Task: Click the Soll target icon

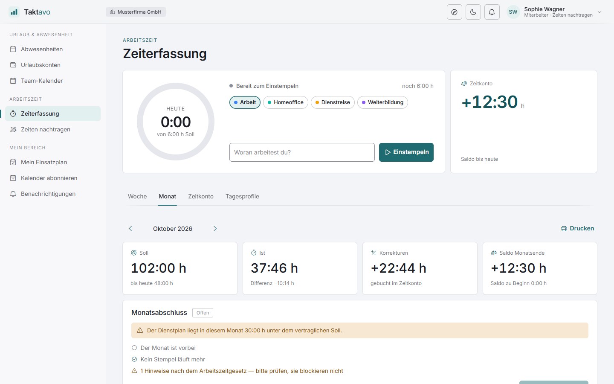Action: (134, 253)
